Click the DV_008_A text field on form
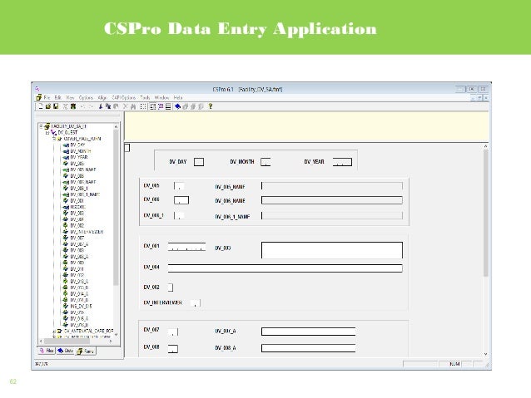Screen dimensions: 531x398 (x=308, y=348)
